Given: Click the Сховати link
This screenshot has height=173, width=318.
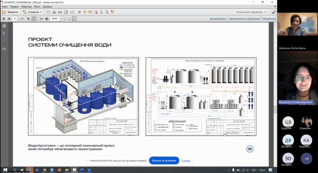Looking at the screenshot, I should coord(185,161).
